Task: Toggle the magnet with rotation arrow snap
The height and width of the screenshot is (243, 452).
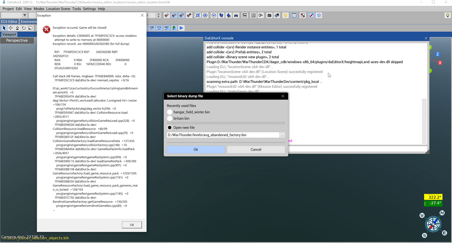Action: (x=174, y=15)
